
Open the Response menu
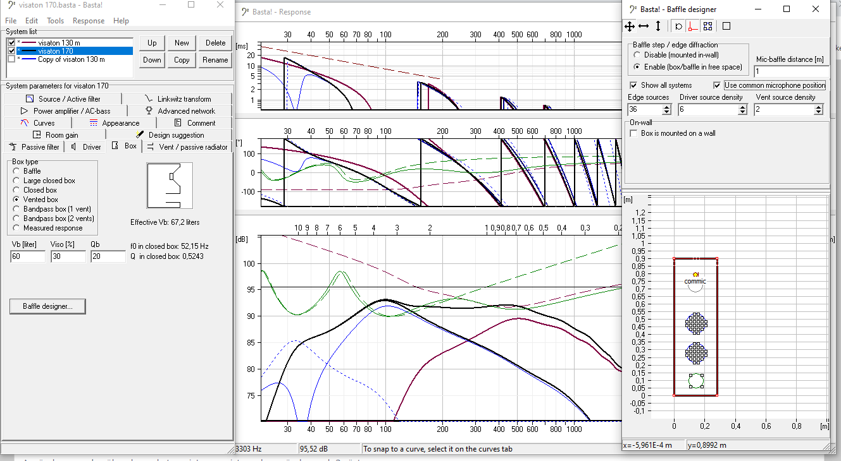[89, 21]
